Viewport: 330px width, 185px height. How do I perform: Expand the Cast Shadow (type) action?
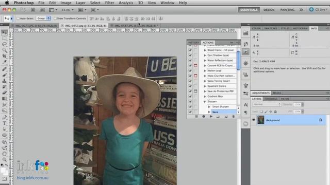pos(205,55)
